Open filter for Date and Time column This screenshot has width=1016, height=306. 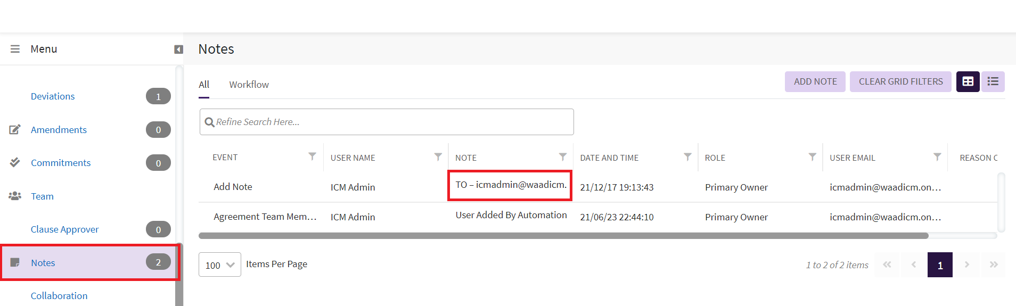687,157
